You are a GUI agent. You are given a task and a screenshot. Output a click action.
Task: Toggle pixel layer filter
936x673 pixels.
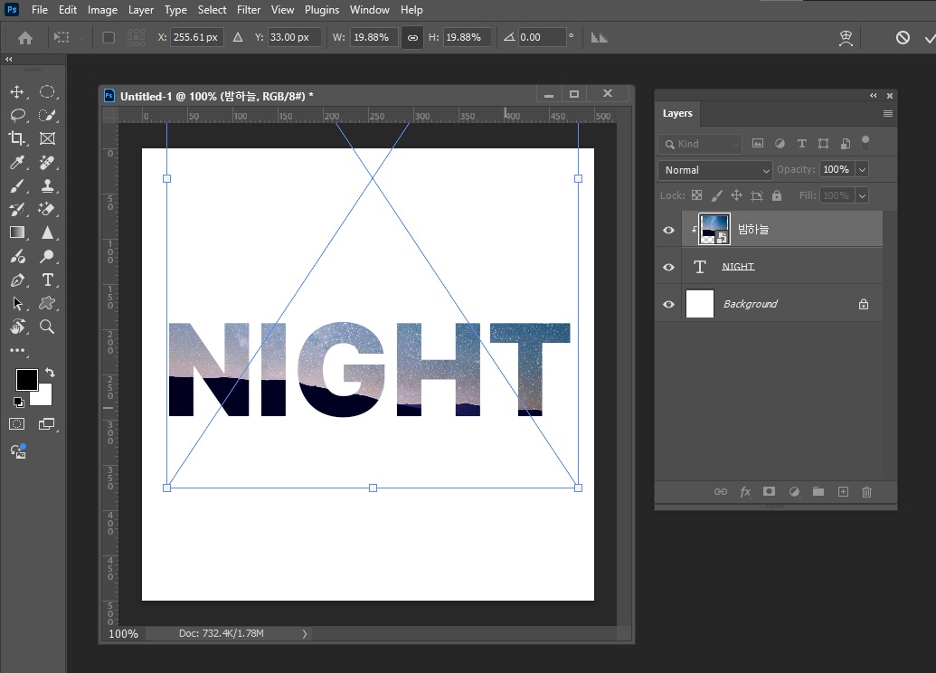(x=758, y=143)
